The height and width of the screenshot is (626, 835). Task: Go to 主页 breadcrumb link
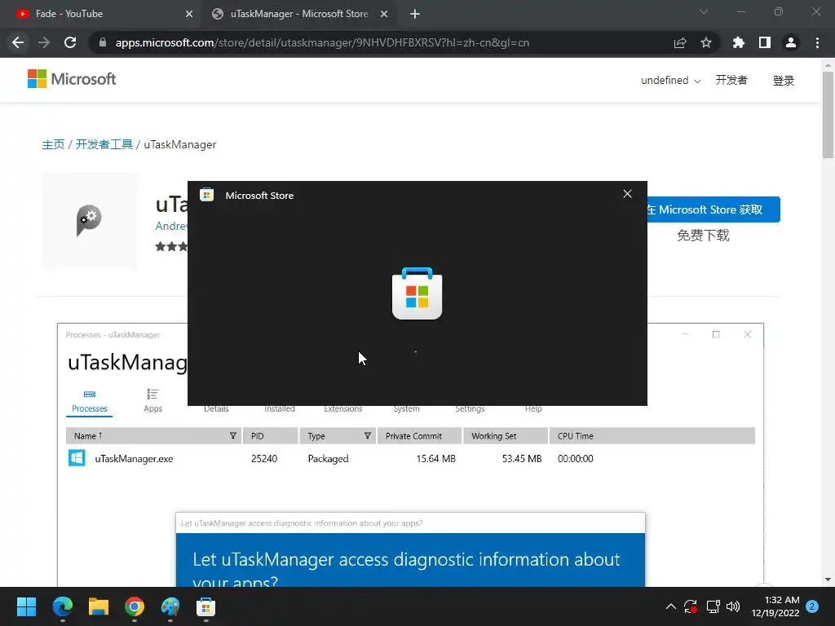pos(53,144)
